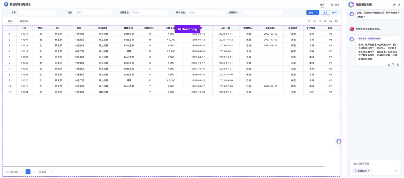Image resolution: width=404 pixels, height=178 pixels.
Task: Click the 工号 search input field
Action: 37,13
